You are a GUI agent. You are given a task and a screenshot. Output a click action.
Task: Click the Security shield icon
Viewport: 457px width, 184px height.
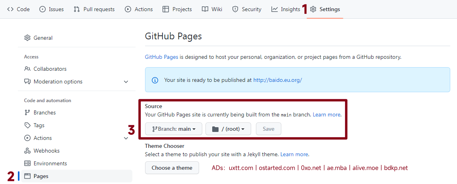pyautogui.click(x=235, y=9)
